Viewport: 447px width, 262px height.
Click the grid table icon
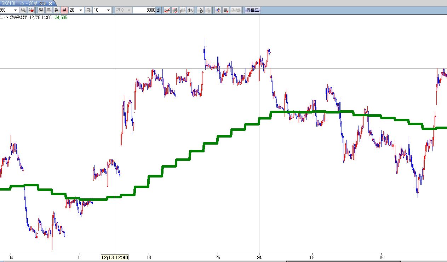point(225,10)
